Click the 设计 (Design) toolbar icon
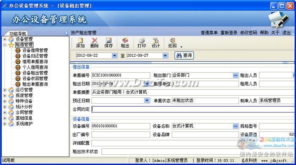 click(156, 43)
